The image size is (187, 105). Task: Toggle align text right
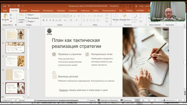91,20
